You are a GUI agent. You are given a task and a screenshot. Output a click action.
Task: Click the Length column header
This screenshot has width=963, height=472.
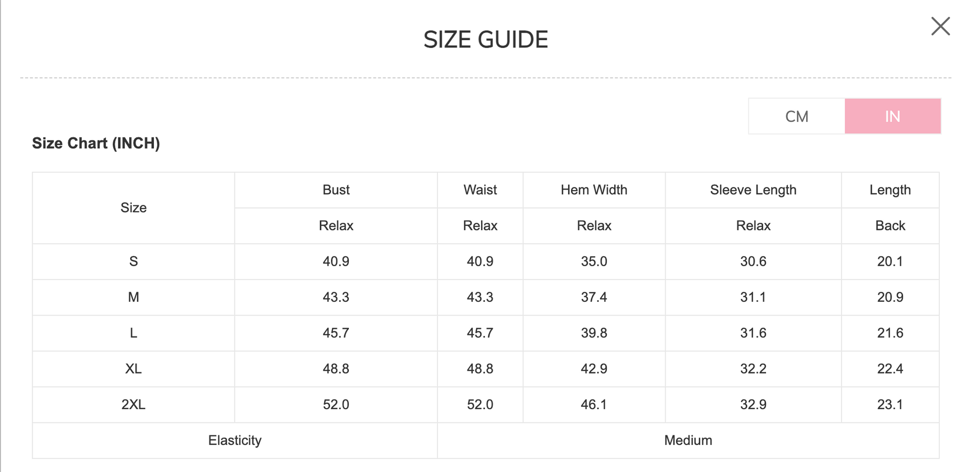pyautogui.click(x=890, y=190)
